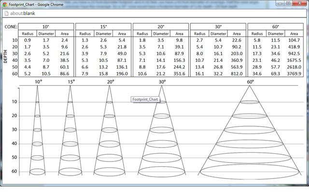Close the Footprint_Chart Chrome window

pos(299,3)
